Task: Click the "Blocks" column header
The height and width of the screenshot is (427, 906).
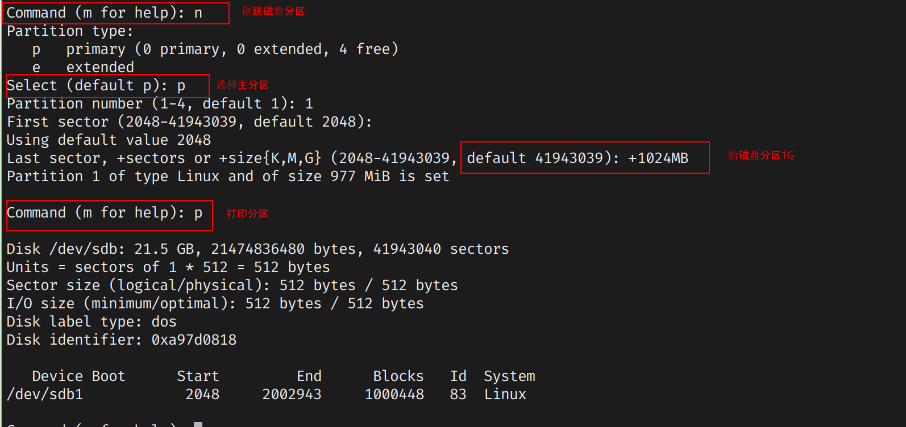Action: click(x=398, y=376)
